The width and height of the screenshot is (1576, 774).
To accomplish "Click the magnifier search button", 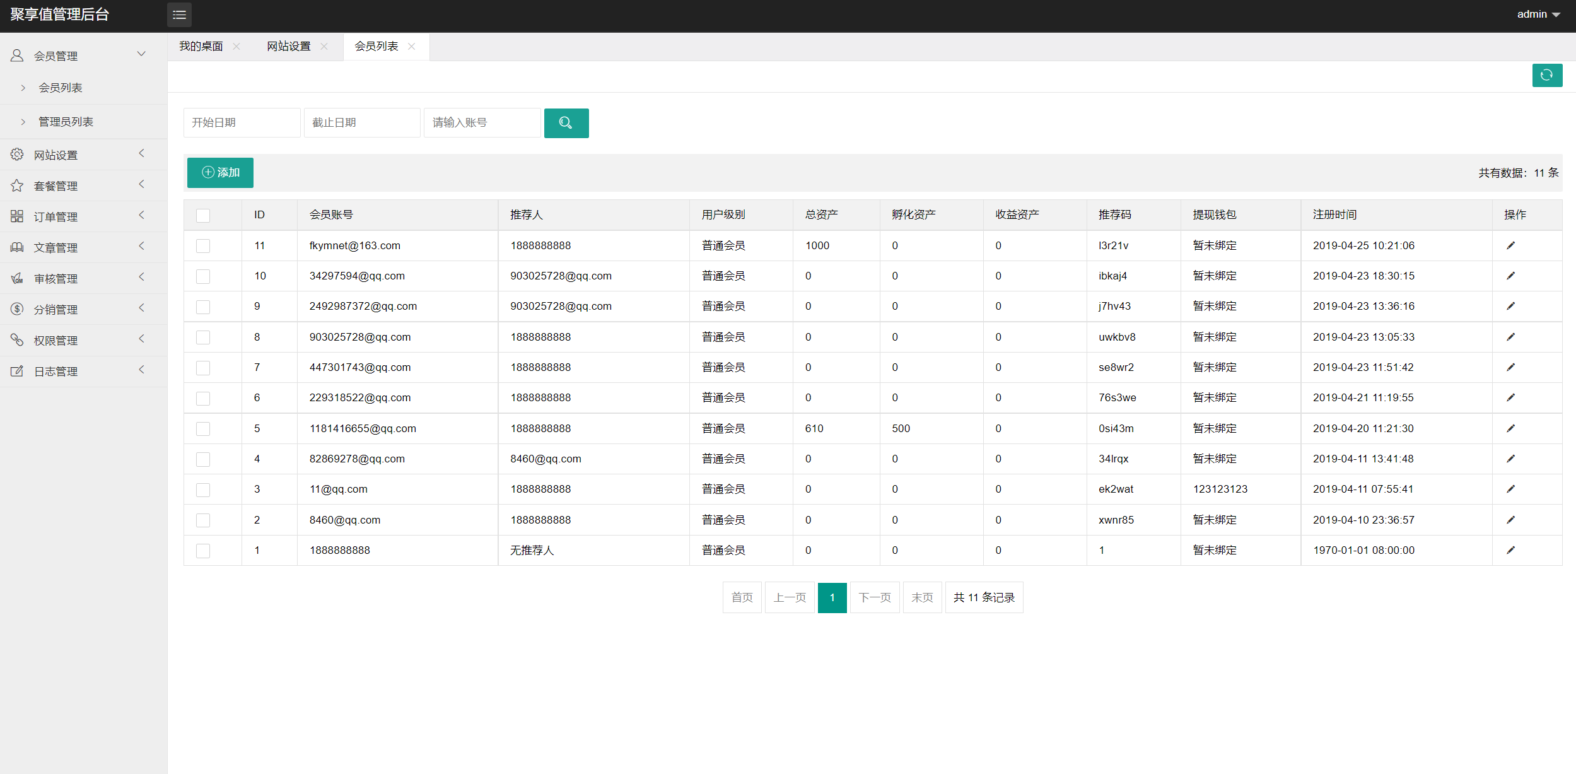I will point(566,123).
